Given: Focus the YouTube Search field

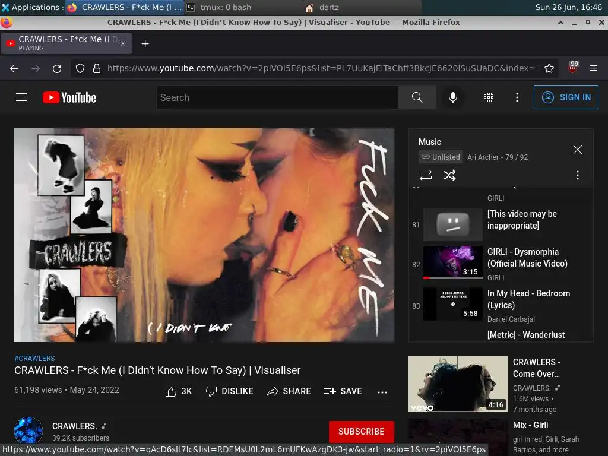Looking at the screenshot, I should coord(278,97).
